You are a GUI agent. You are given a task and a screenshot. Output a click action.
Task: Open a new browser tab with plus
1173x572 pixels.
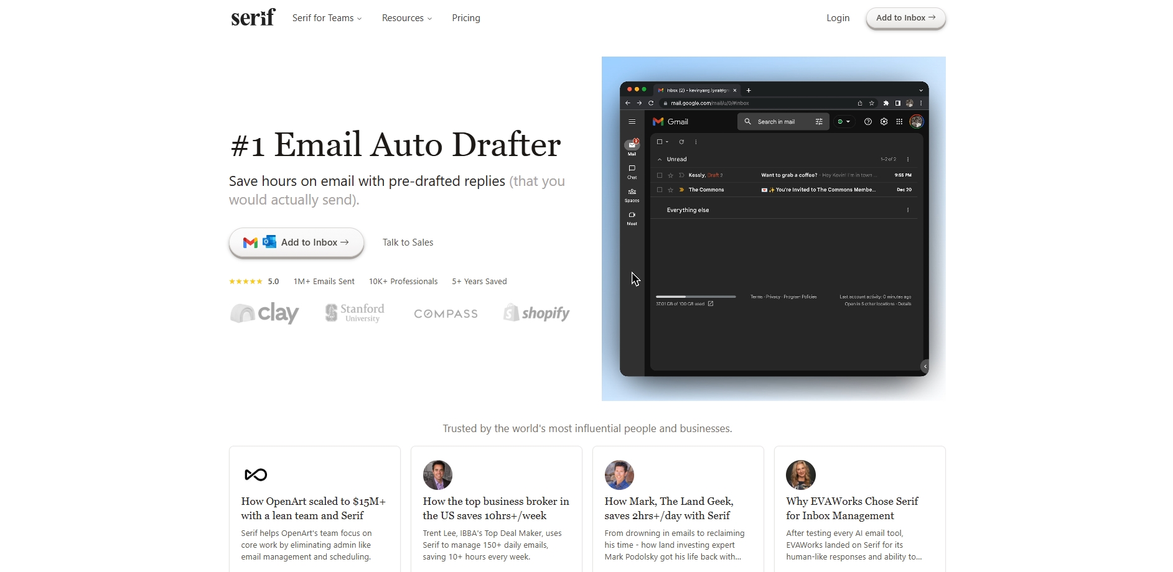(749, 90)
